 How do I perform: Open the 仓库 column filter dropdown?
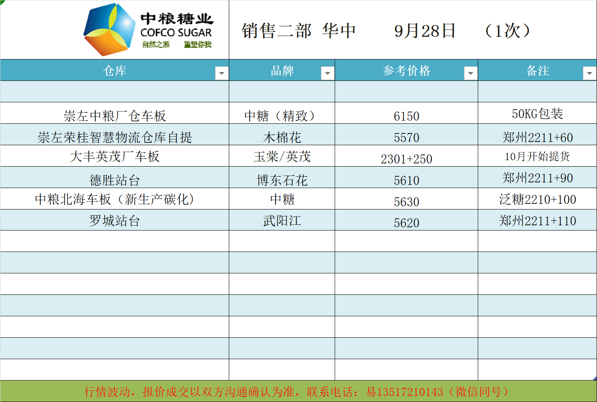pos(221,73)
